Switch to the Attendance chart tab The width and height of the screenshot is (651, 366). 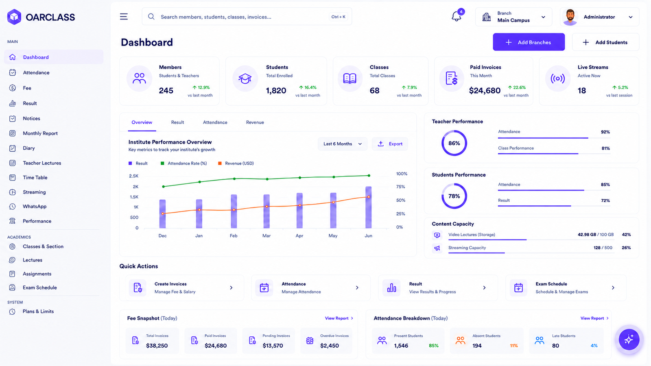click(x=215, y=122)
